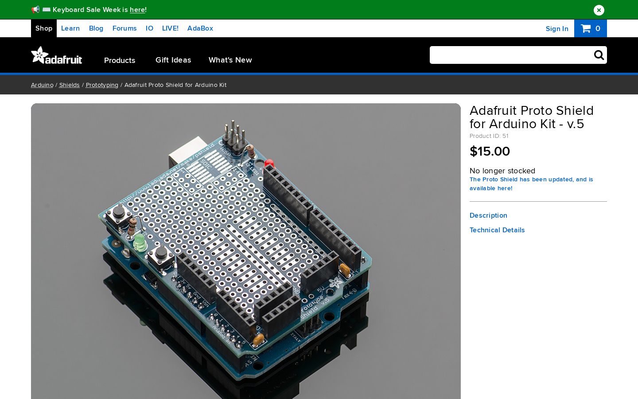
Task: Click the cart item count '0'
Action: coord(598,29)
